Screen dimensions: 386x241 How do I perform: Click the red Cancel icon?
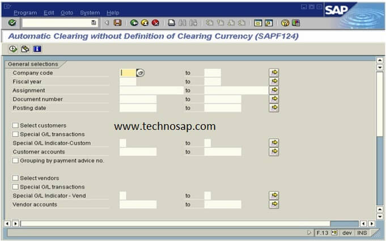click(x=155, y=23)
